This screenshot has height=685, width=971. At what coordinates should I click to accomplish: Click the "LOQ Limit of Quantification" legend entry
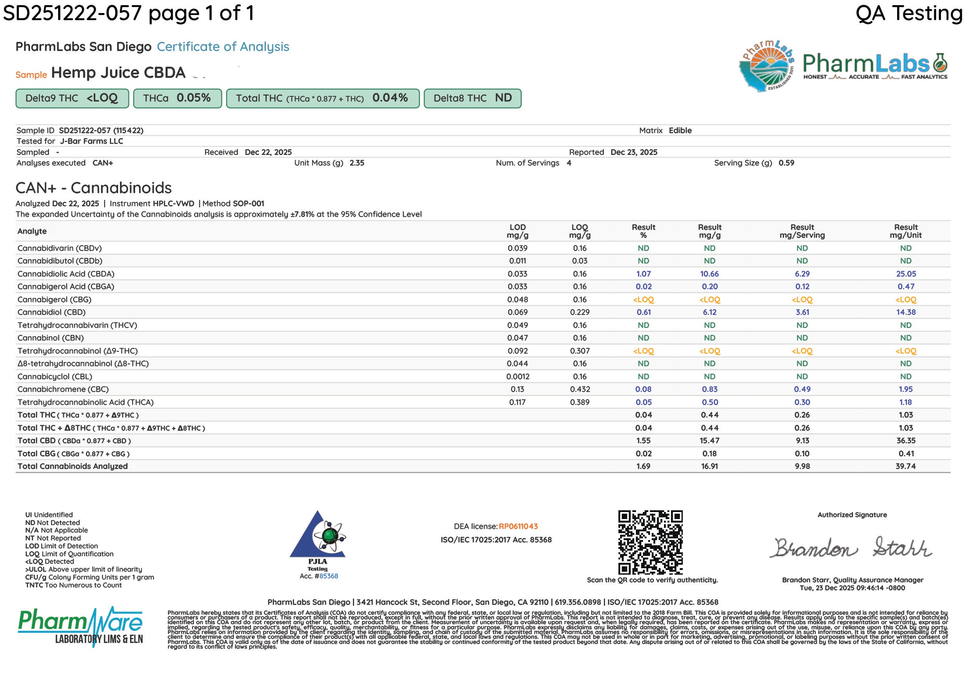click(x=70, y=554)
